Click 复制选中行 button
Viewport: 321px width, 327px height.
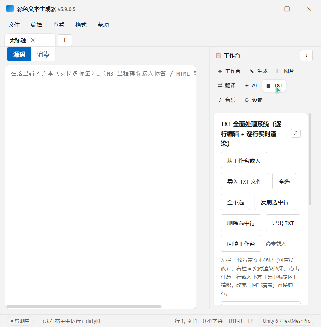(275, 202)
